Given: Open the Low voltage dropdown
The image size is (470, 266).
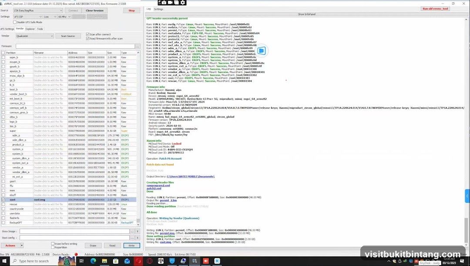Looking at the screenshot, I should (x=50, y=17).
